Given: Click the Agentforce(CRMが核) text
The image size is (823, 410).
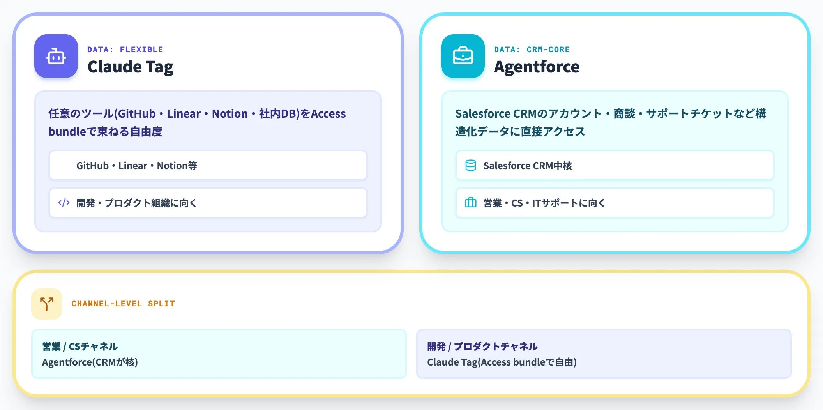Looking at the screenshot, I should [90, 362].
